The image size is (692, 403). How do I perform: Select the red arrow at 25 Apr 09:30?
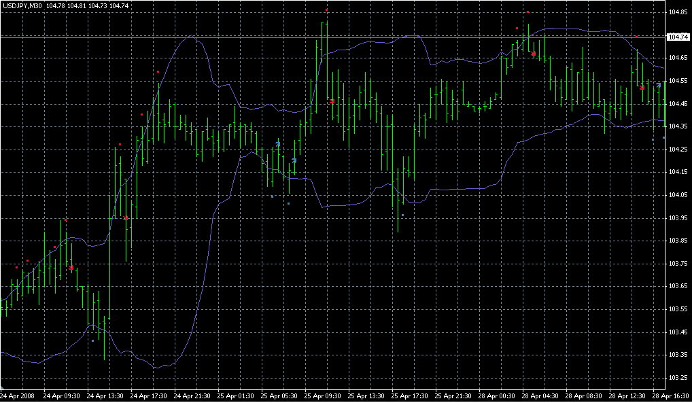pos(332,101)
